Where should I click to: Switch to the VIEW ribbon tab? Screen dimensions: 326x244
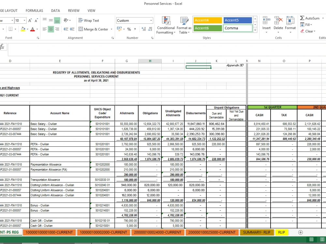(91, 11)
